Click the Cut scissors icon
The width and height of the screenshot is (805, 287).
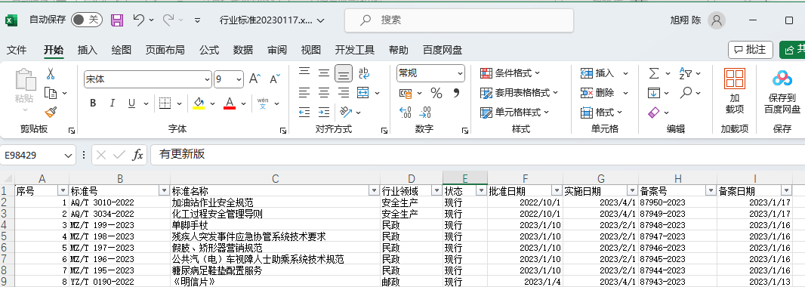(x=51, y=74)
